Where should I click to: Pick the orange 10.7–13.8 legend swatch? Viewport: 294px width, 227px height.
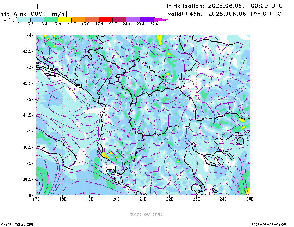pyautogui.click(x=78, y=19)
